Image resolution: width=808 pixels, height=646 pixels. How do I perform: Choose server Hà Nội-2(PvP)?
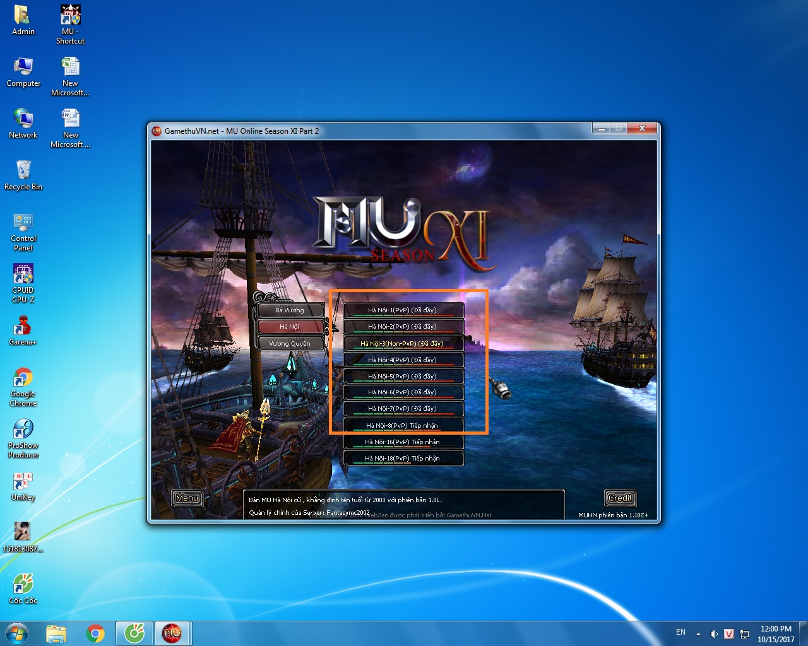(x=403, y=327)
